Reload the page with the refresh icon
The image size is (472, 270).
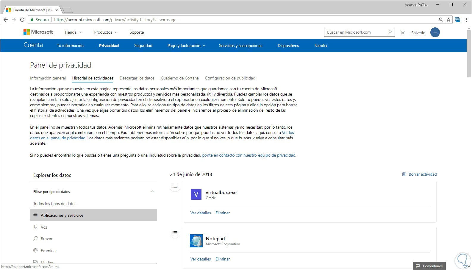(22, 20)
